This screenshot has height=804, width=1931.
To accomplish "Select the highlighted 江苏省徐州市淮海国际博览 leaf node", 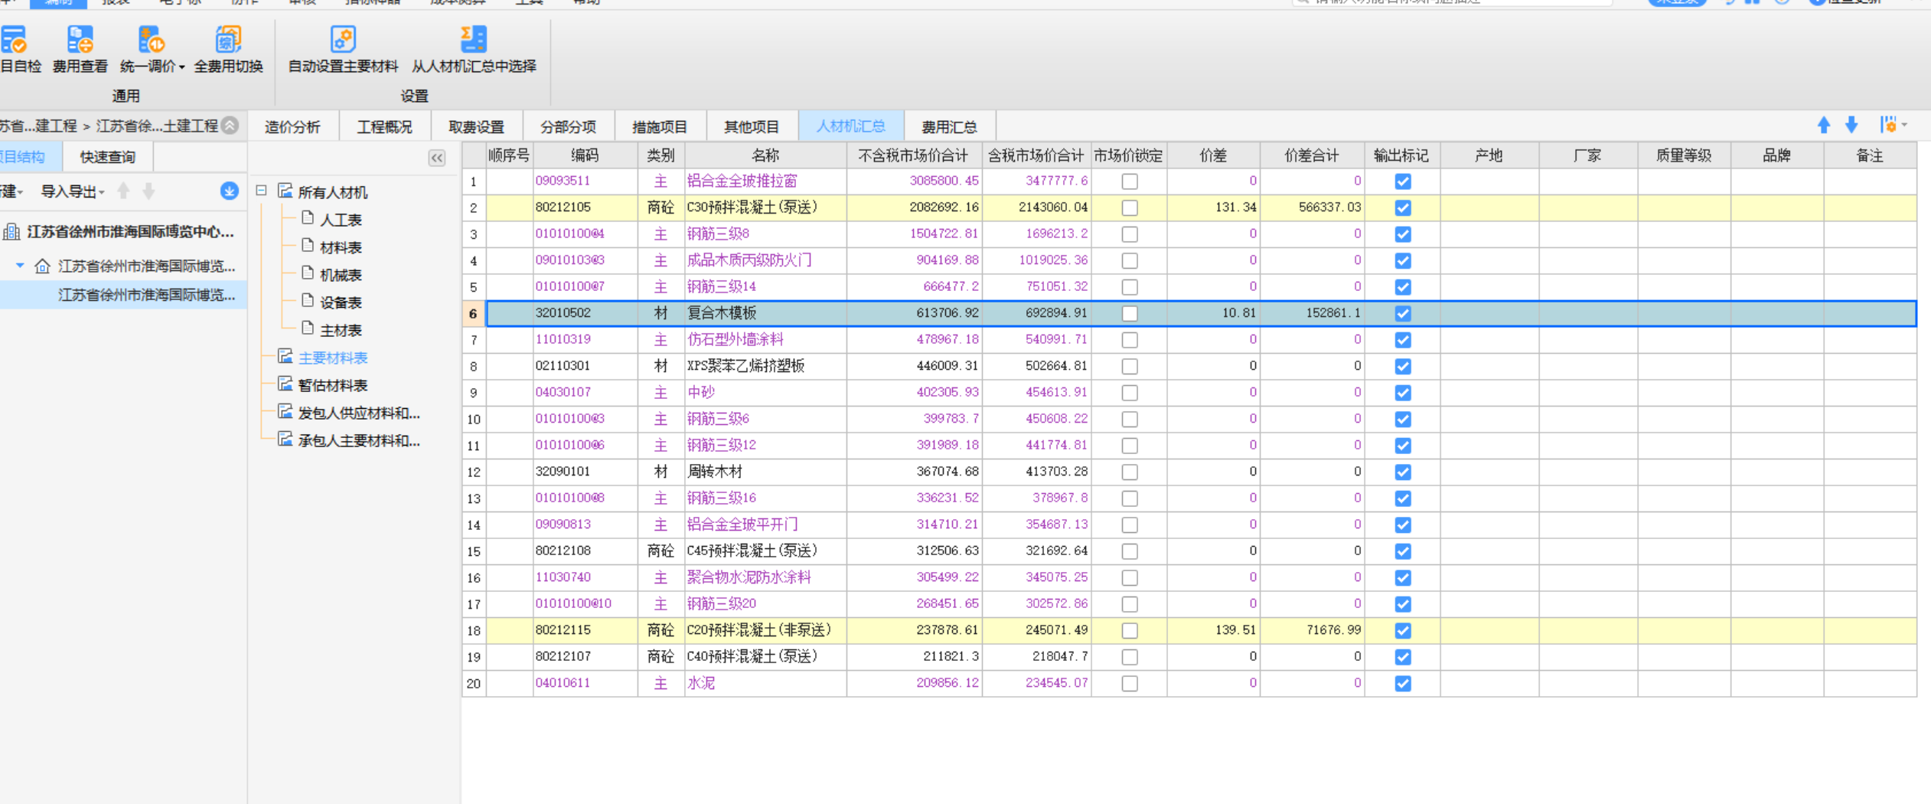I will 146,295.
